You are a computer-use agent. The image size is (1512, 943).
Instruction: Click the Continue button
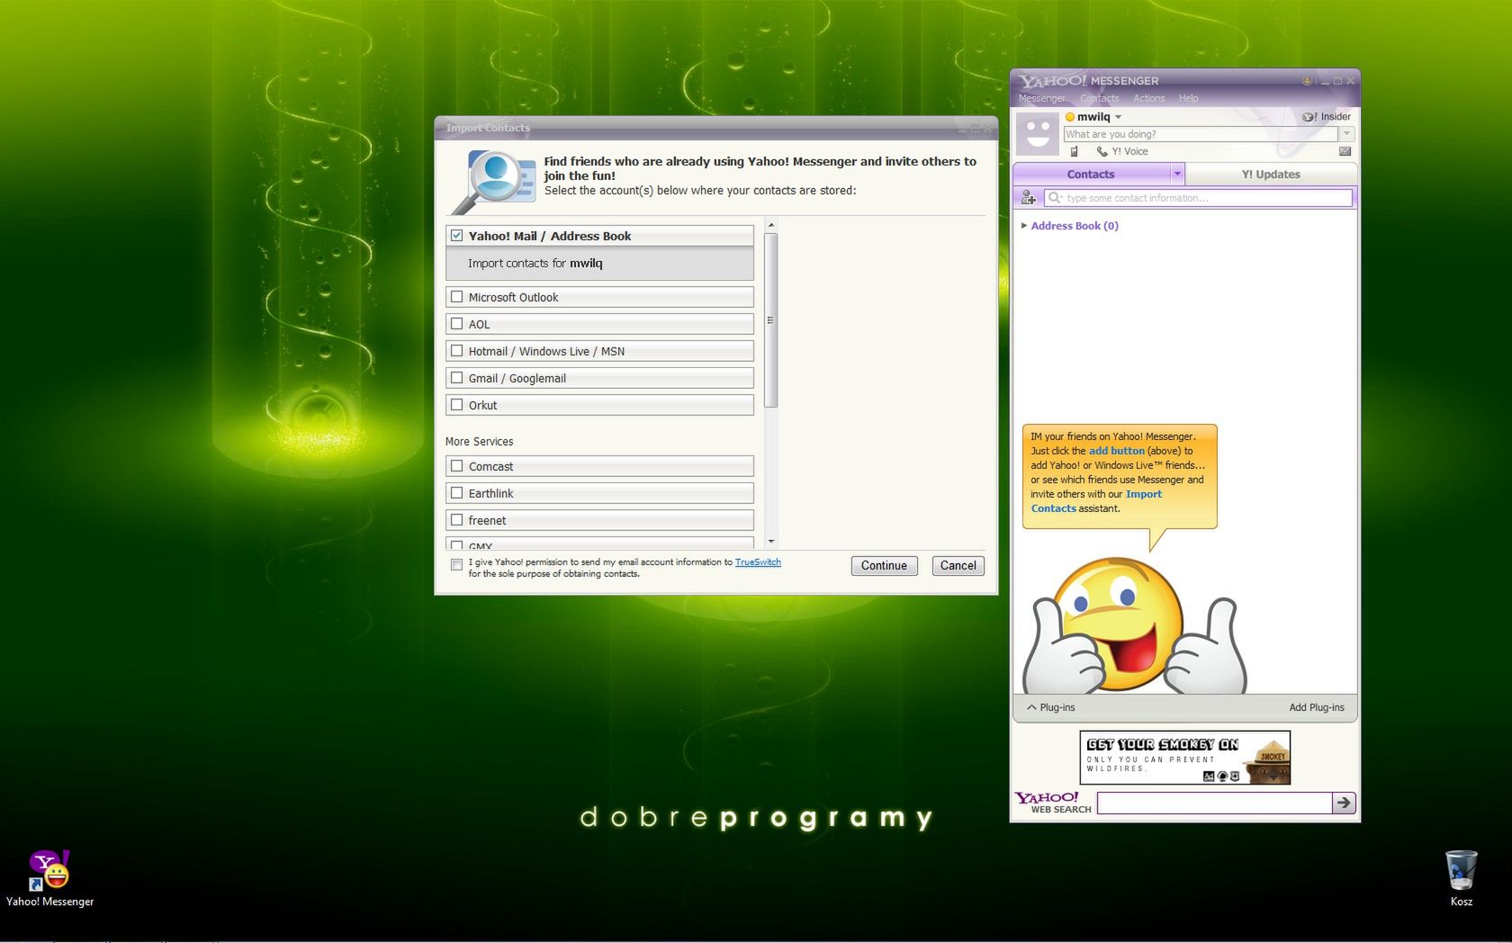tap(884, 566)
